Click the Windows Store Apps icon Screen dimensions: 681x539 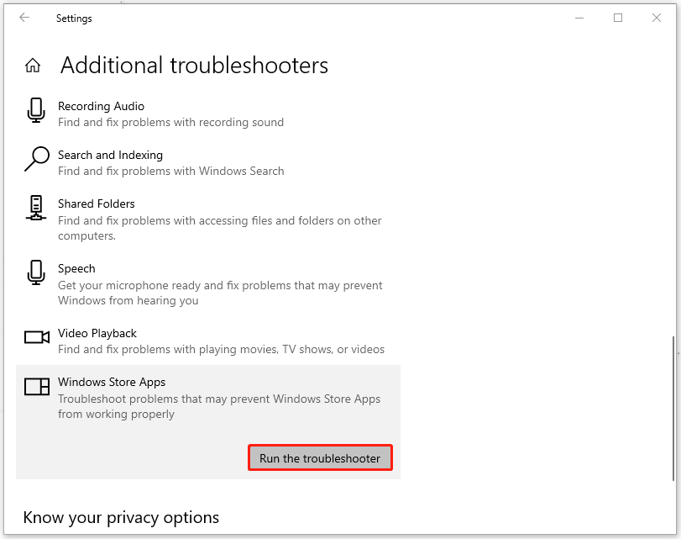tap(35, 387)
